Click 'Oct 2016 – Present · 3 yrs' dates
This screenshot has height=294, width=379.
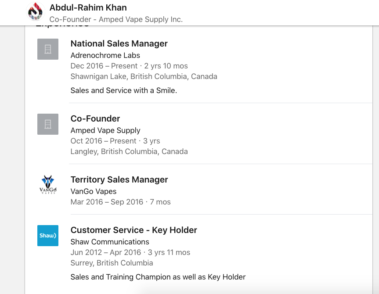point(116,141)
